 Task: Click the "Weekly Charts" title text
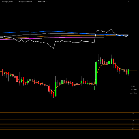[8, 2]
